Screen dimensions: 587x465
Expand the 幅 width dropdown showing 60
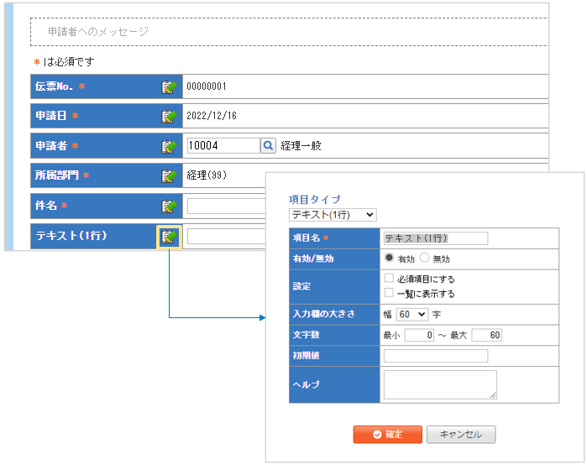[x=411, y=314]
